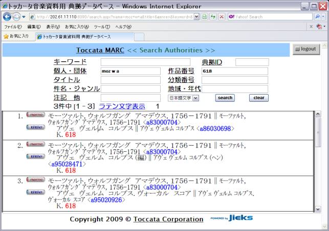Open authority link a95028471

click(x=67, y=164)
